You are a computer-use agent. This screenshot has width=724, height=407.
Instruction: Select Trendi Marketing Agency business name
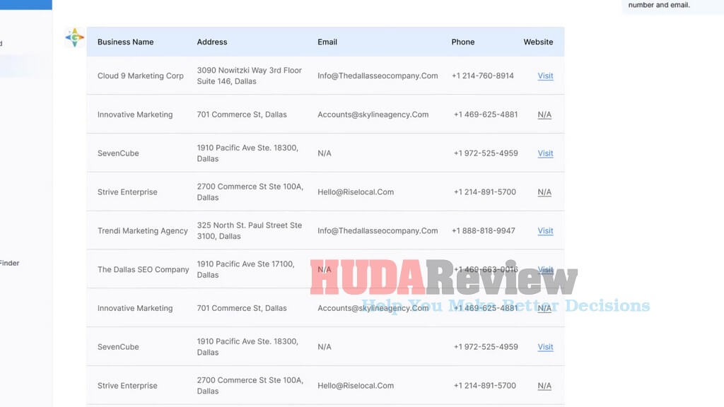[x=143, y=231]
